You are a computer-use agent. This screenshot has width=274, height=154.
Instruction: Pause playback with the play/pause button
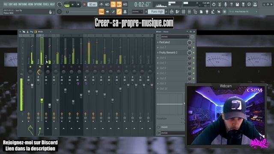[72, 4]
